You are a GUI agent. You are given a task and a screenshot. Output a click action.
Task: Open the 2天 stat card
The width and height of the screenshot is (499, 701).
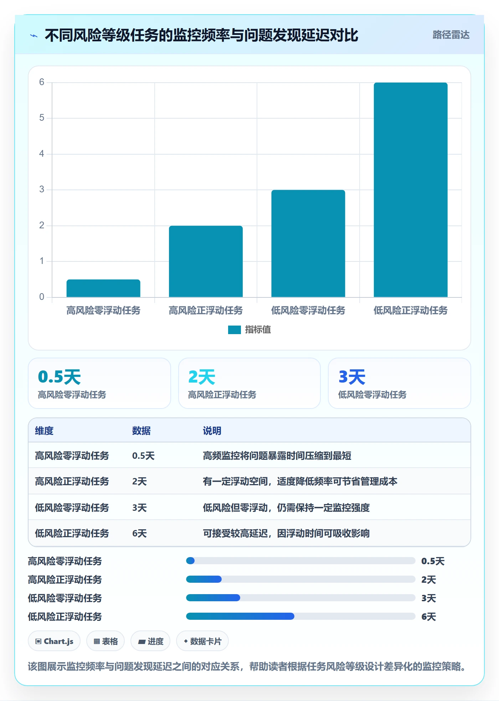pyautogui.click(x=249, y=383)
